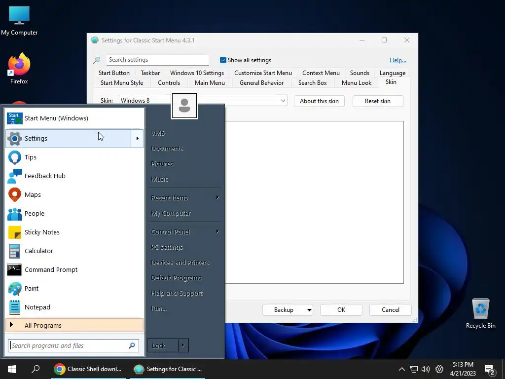Open the notification center icon
Image resolution: width=505 pixels, height=379 pixels.
pos(489,370)
